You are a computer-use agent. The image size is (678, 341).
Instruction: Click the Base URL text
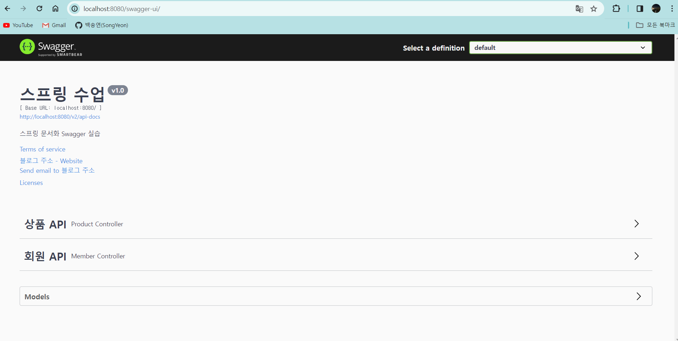point(61,108)
